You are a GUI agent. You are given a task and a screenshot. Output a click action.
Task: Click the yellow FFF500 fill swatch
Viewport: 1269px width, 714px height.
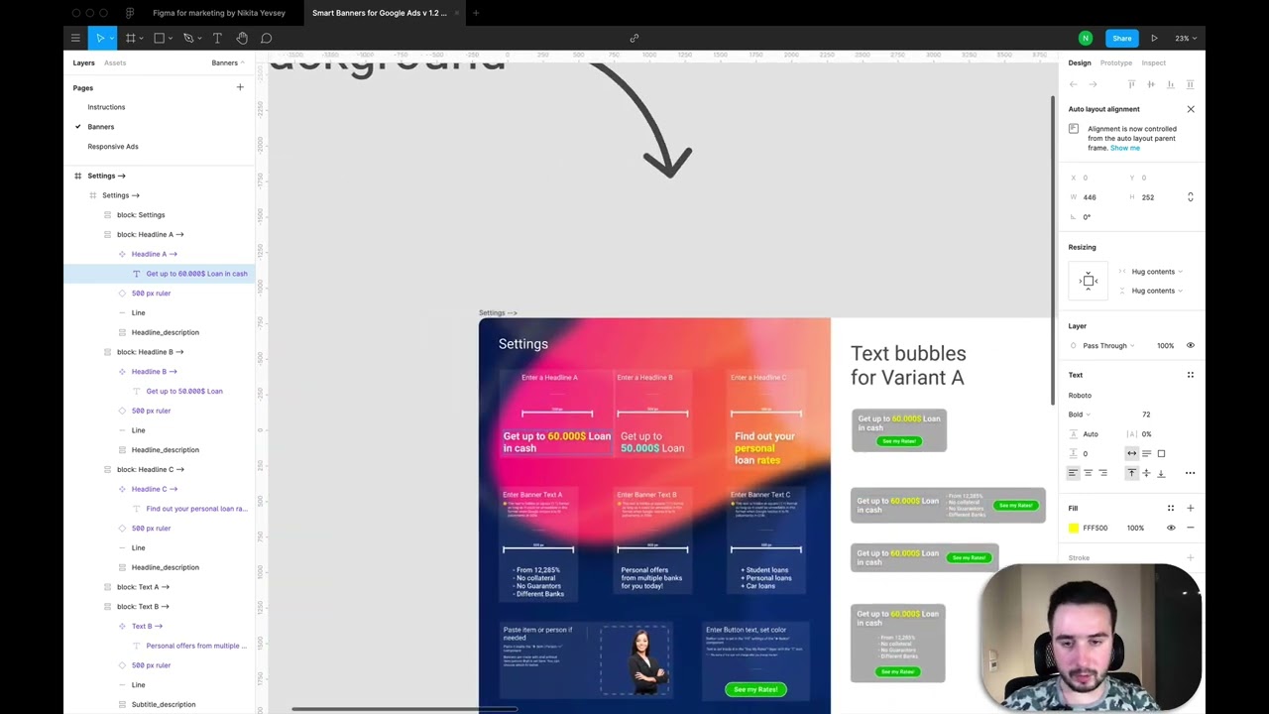[1073, 528]
